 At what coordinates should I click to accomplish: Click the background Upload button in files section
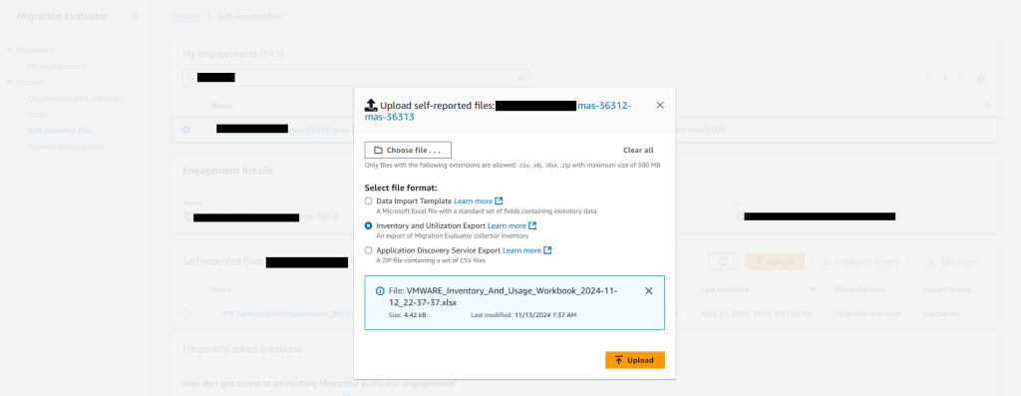coord(774,261)
